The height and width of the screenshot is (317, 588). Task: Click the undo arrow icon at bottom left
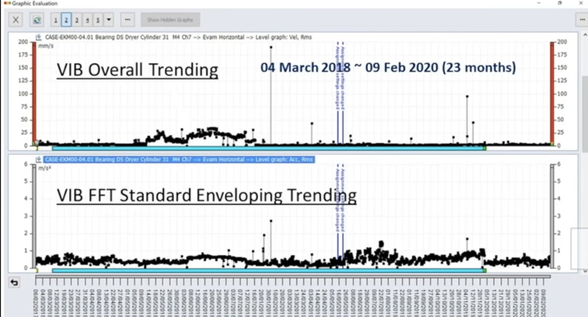(x=15, y=283)
